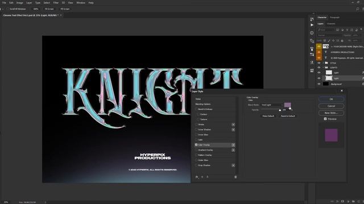Click Reset to Default button

pos(288,116)
